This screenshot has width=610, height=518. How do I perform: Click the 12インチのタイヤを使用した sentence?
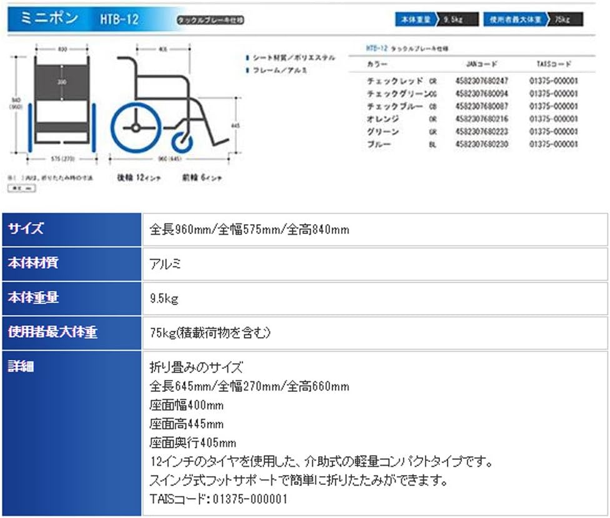[x=321, y=462]
